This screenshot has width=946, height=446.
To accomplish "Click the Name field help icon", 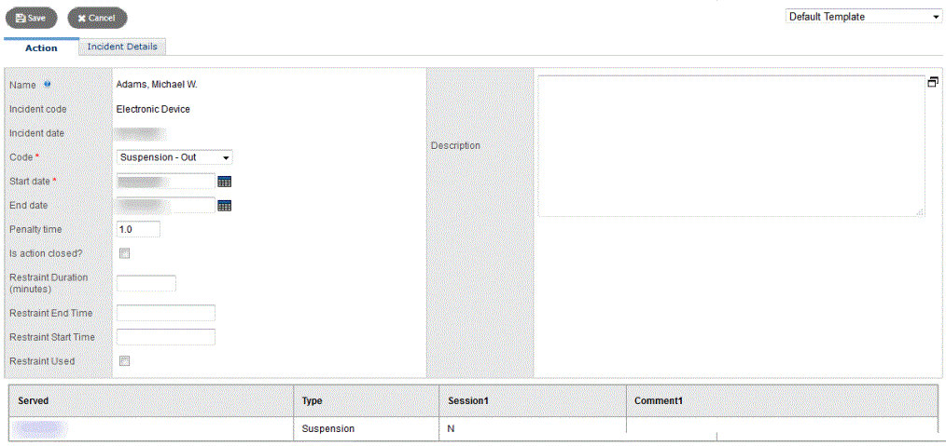I will tap(48, 85).
